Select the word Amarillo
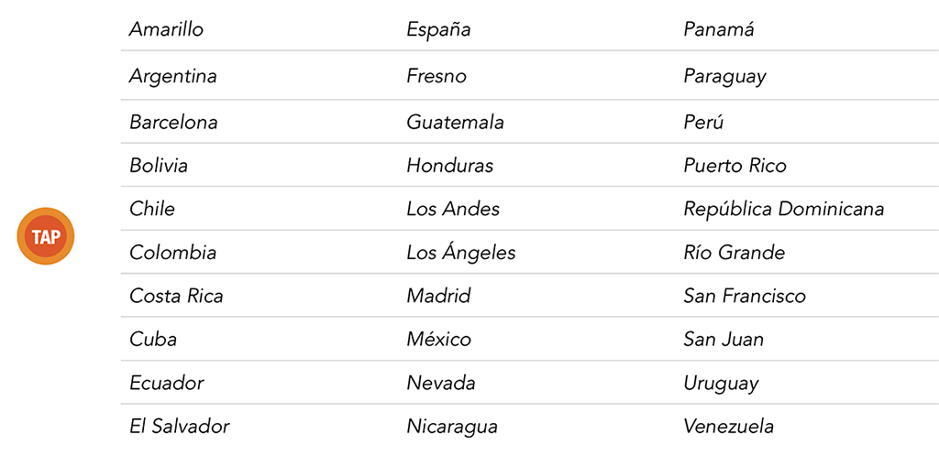Viewport: 939px width, 466px height. (x=166, y=29)
